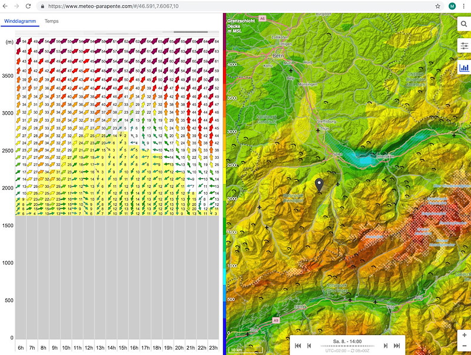Open the green M profile avatar
The image size is (471, 355).
point(452,6)
